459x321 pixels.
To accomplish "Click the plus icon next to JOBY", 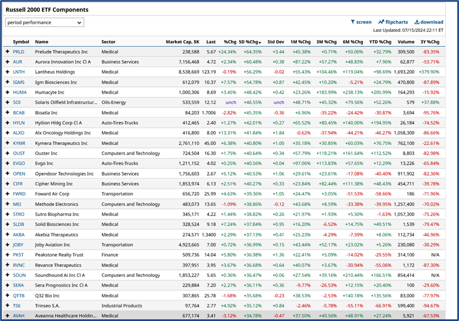I will 7,244.
